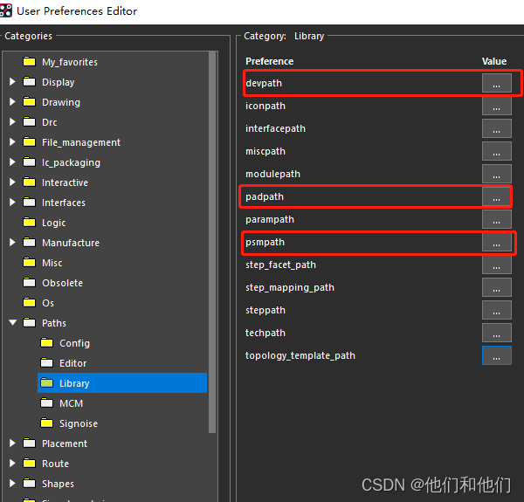
Task: Click the MCM folder icon
Action: click(x=47, y=403)
